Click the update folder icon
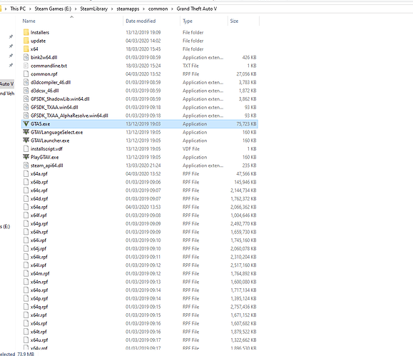Image resolution: width=413 pixels, height=356 pixels. coord(26,41)
